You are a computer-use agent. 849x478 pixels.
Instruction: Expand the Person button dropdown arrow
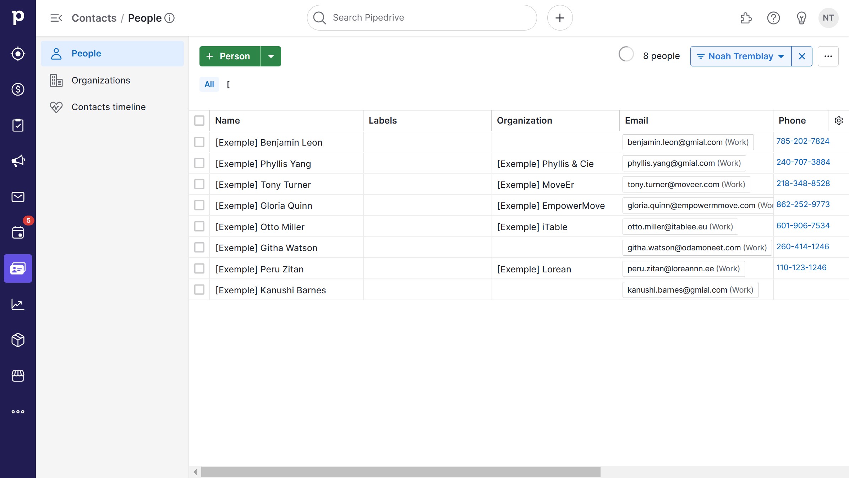pos(271,56)
